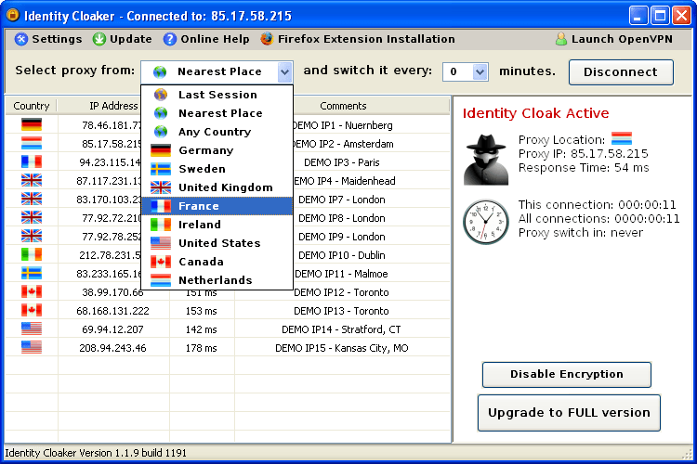
Task: Click the Germany flag in the dropdown list
Action: tap(161, 150)
